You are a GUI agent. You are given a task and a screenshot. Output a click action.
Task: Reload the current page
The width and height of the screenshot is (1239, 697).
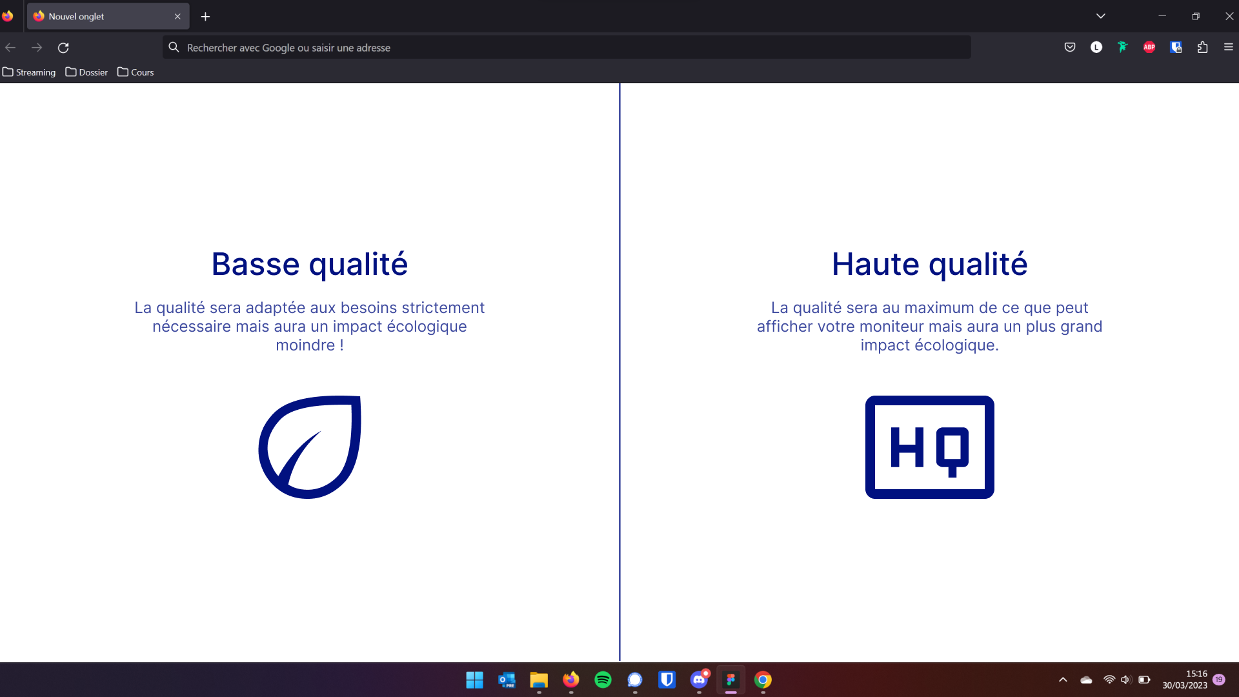click(63, 48)
